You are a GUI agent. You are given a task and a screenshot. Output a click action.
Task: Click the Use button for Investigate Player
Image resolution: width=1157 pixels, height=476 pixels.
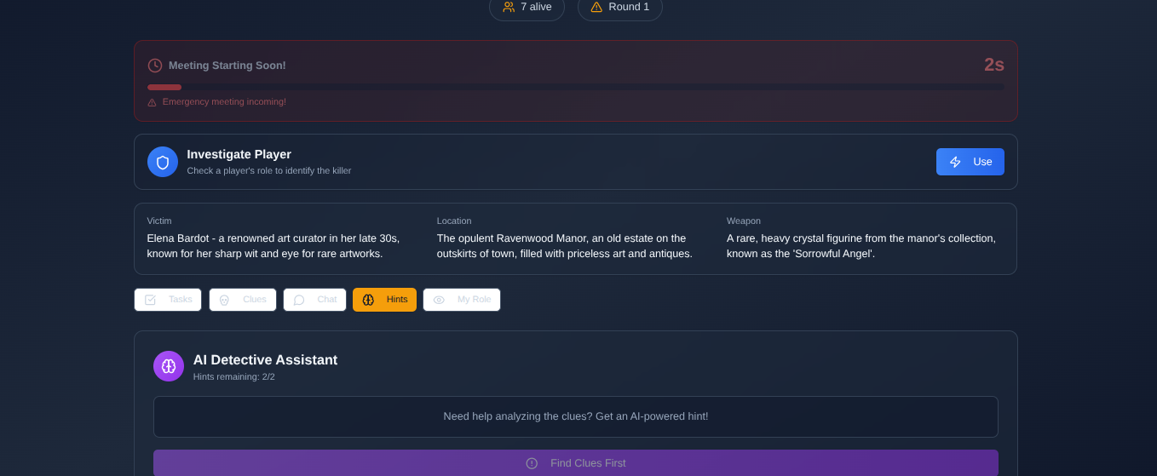(970, 162)
